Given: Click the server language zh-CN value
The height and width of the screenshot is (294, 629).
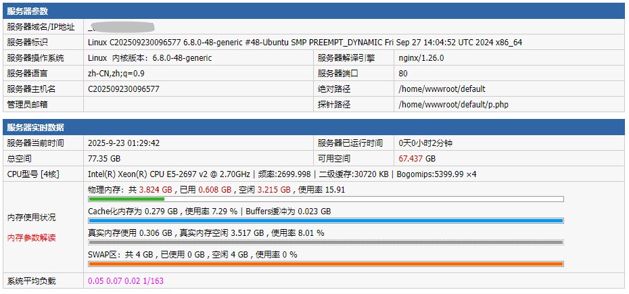Looking at the screenshot, I should point(116,74).
